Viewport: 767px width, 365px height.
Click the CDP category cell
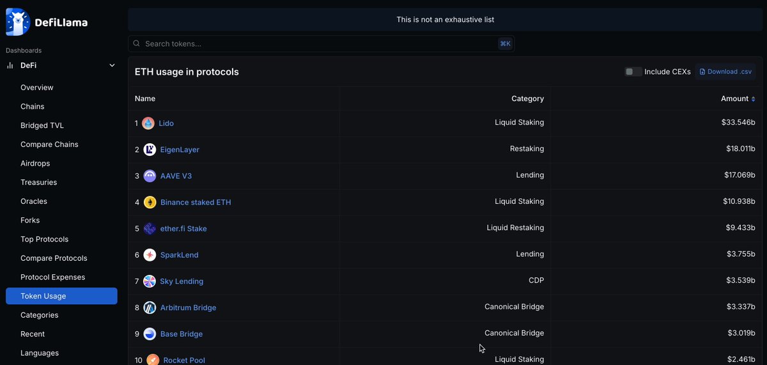pyautogui.click(x=536, y=280)
